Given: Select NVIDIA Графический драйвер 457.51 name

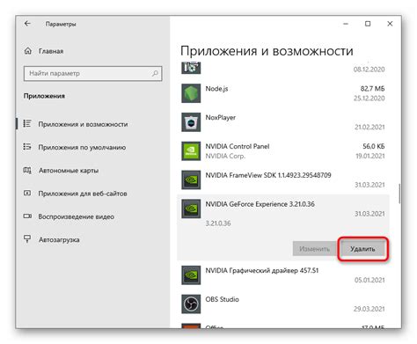Looking at the screenshot, I should pyautogui.click(x=261, y=270).
